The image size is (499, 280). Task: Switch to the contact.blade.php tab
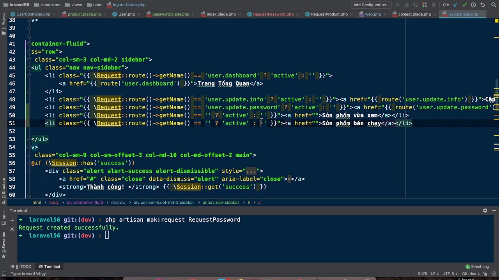click(x=414, y=14)
